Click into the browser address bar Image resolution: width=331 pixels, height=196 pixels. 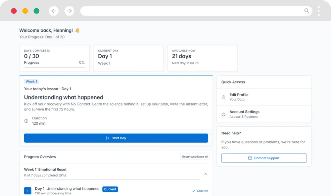[192, 11]
